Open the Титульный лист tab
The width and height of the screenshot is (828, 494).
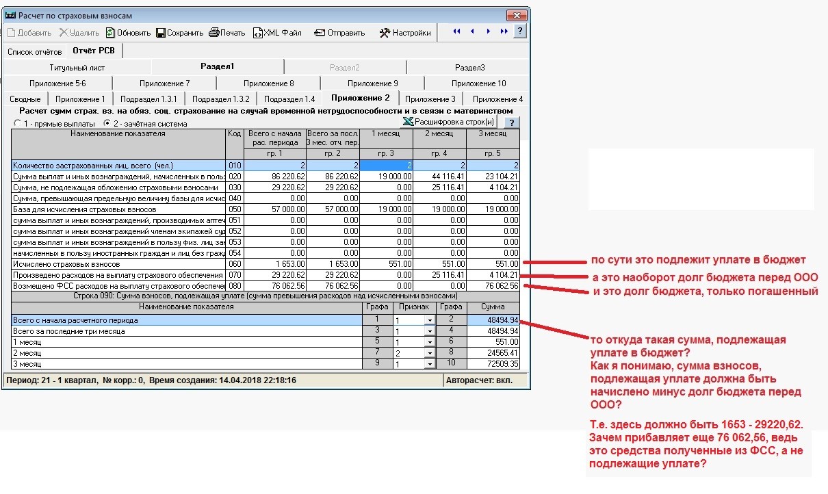77,68
